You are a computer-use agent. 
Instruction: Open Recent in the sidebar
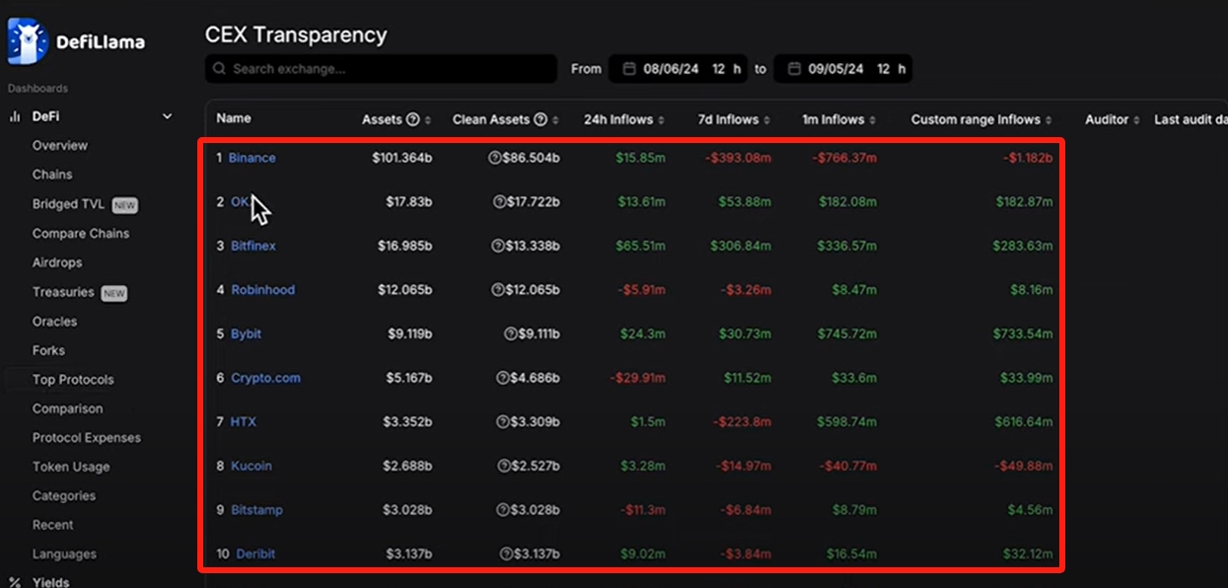(x=53, y=525)
